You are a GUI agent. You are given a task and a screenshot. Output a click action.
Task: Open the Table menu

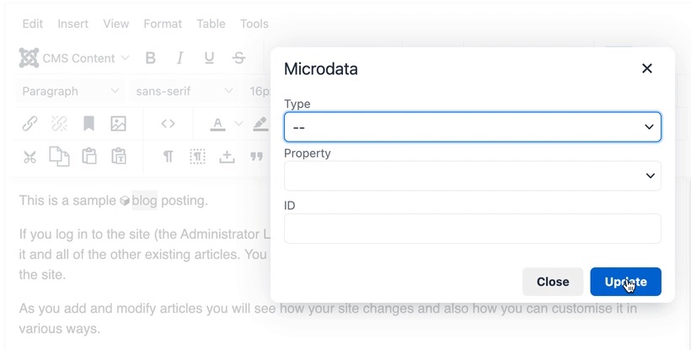tap(211, 24)
